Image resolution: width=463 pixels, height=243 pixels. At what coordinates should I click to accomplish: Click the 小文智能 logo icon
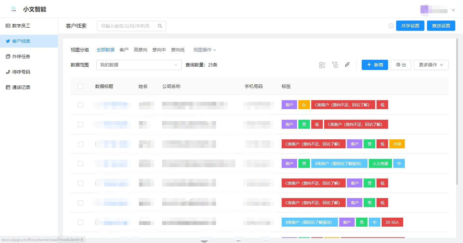(x=13, y=9)
